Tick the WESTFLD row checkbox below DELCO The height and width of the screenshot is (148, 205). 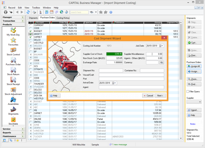pos(30,43)
